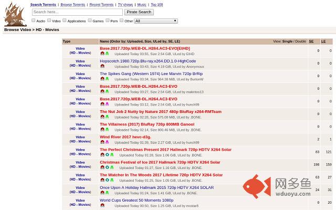Click magnet icon for The Spikes Gang
The image size is (336, 210).
pos(102,79)
